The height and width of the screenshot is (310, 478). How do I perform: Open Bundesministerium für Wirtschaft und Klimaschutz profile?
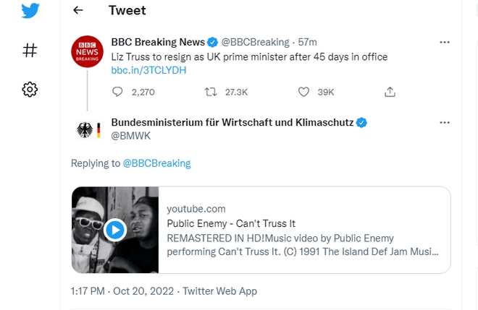(x=232, y=123)
